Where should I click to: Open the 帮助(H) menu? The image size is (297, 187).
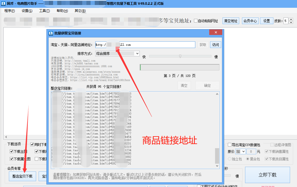(62, 11)
